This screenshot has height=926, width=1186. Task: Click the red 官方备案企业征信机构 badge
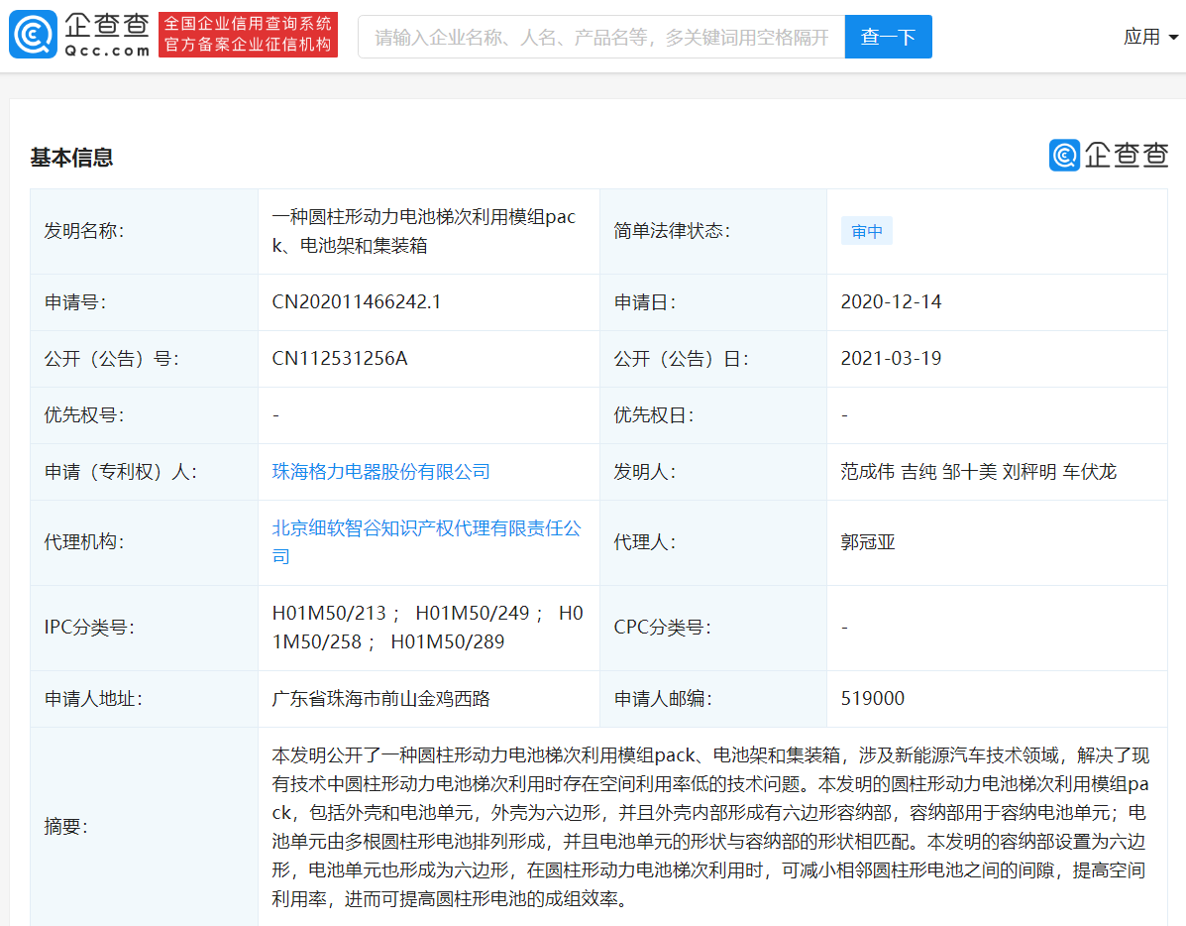248,35
